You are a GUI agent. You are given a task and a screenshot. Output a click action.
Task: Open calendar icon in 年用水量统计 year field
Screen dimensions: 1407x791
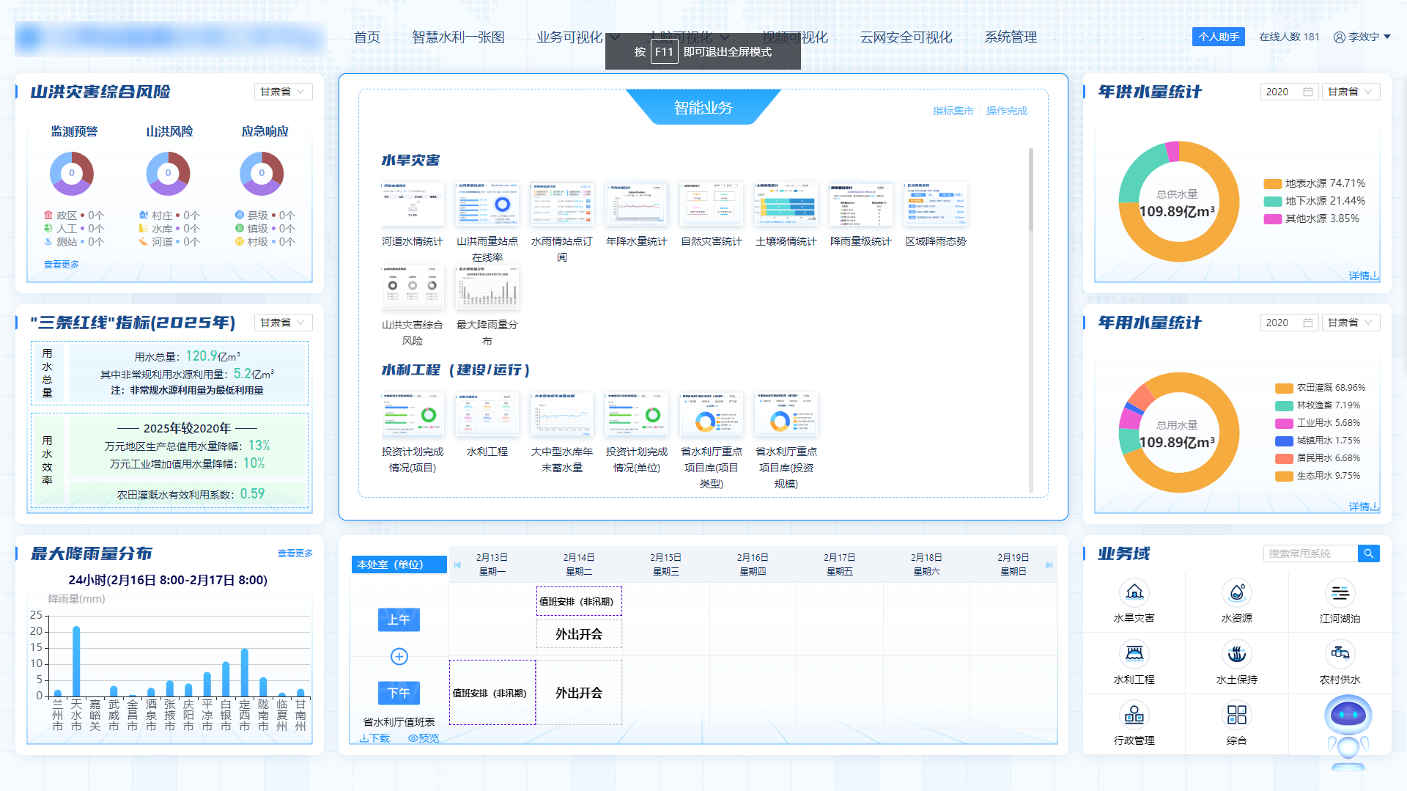pyautogui.click(x=1307, y=323)
